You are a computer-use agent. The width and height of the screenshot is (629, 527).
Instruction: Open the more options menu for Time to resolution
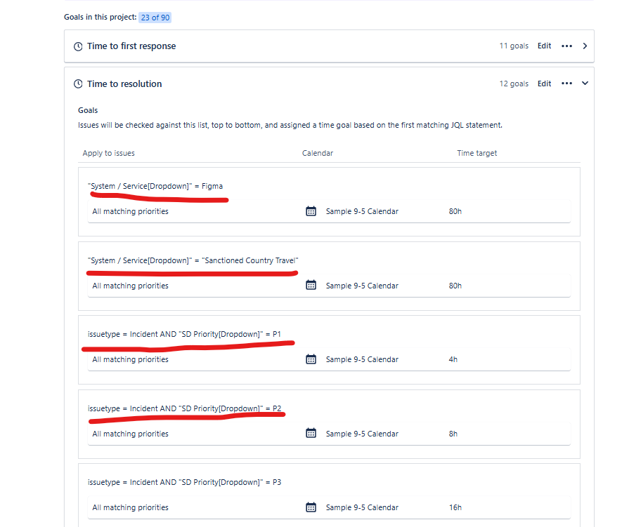566,84
